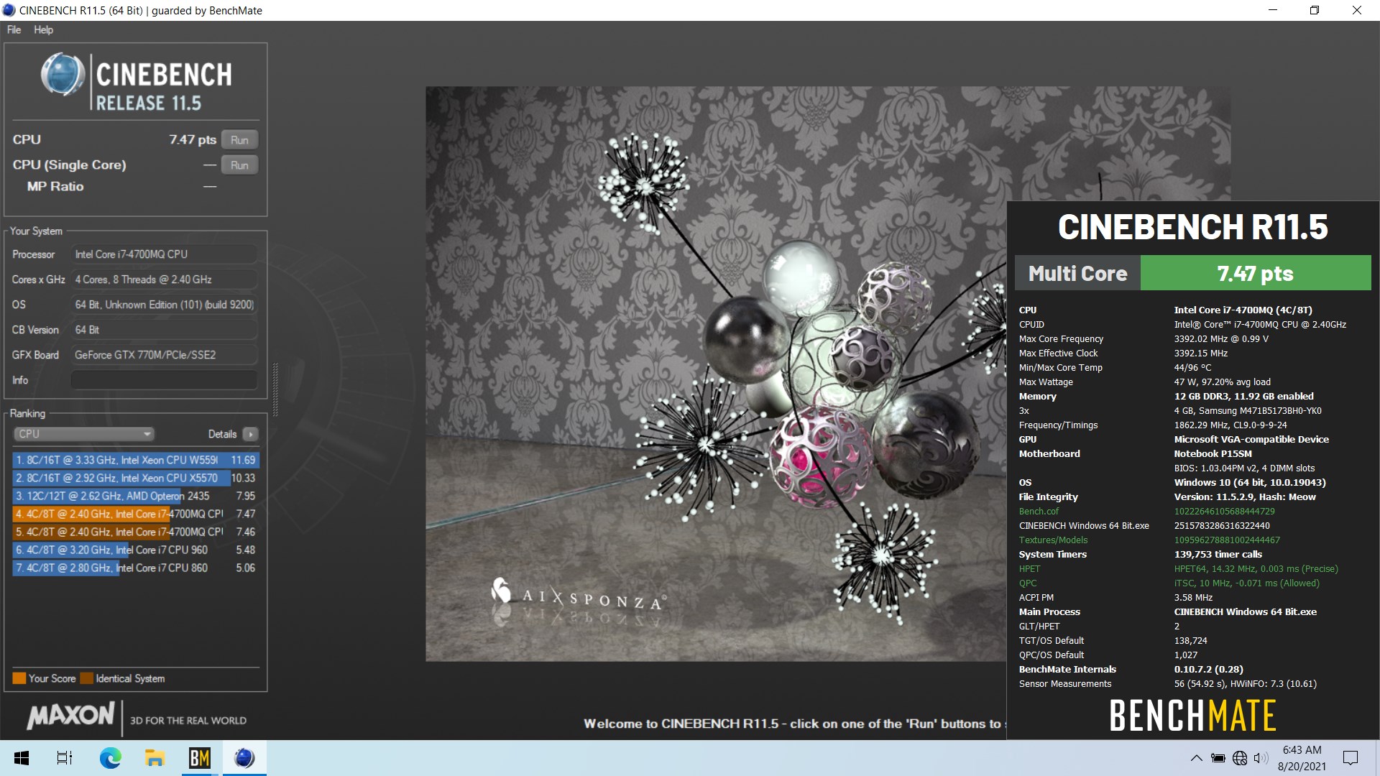
Task: Select ranking entry Xeon X5570 10.33
Action: (x=135, y=478)
